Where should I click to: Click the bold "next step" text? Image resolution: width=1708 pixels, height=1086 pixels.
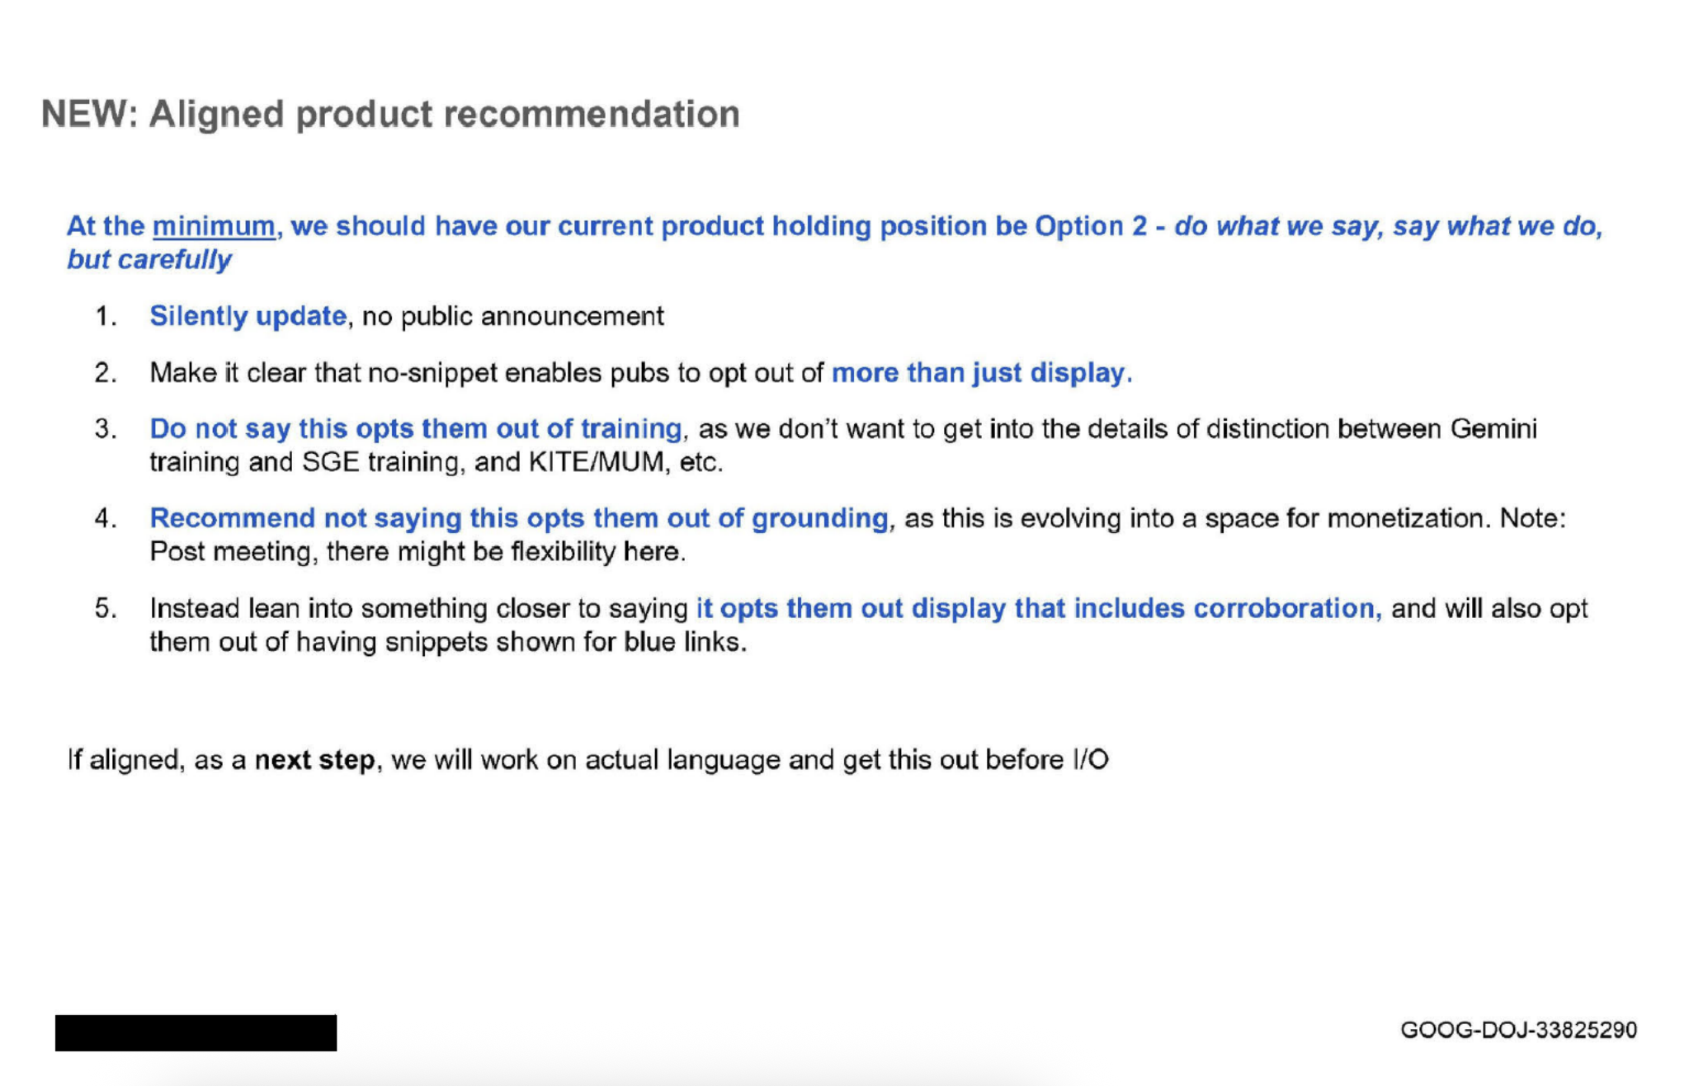[314, 759]
